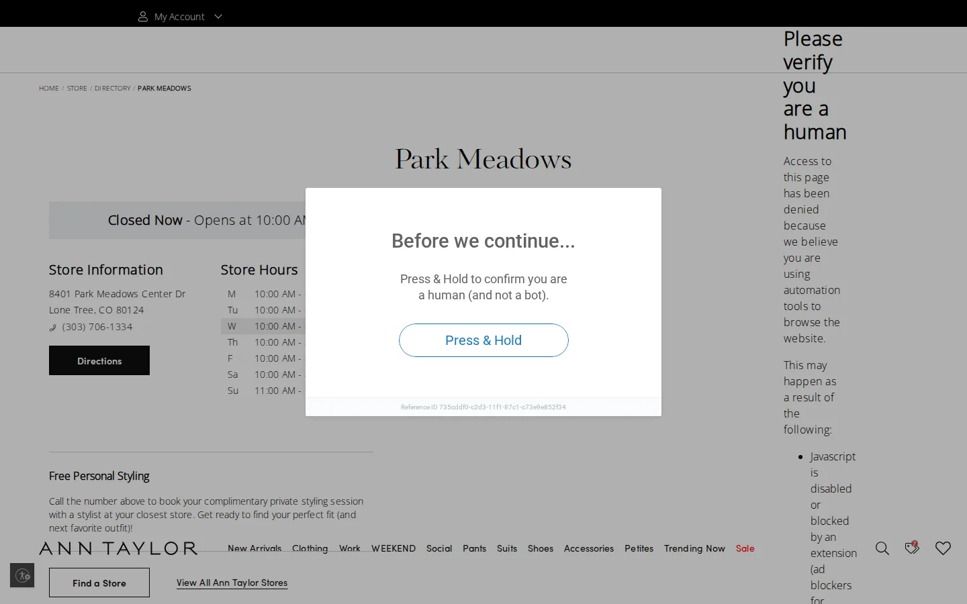Click the Store Information heading
The image size is (967, 604).
(106, 270)
